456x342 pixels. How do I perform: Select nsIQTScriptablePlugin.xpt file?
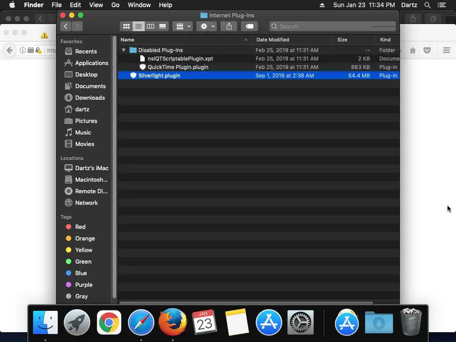point(259,58)
